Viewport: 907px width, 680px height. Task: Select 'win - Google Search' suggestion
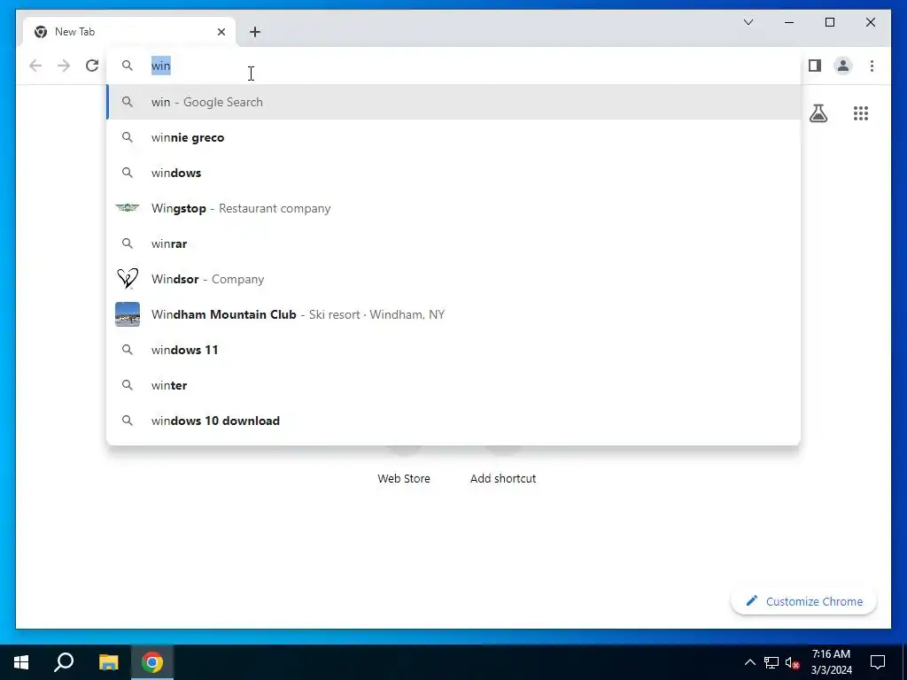(x=453, y=102)
